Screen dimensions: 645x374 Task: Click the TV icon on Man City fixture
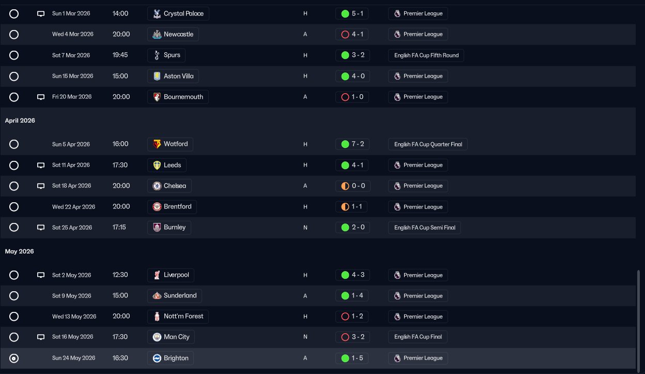point(41,337)
